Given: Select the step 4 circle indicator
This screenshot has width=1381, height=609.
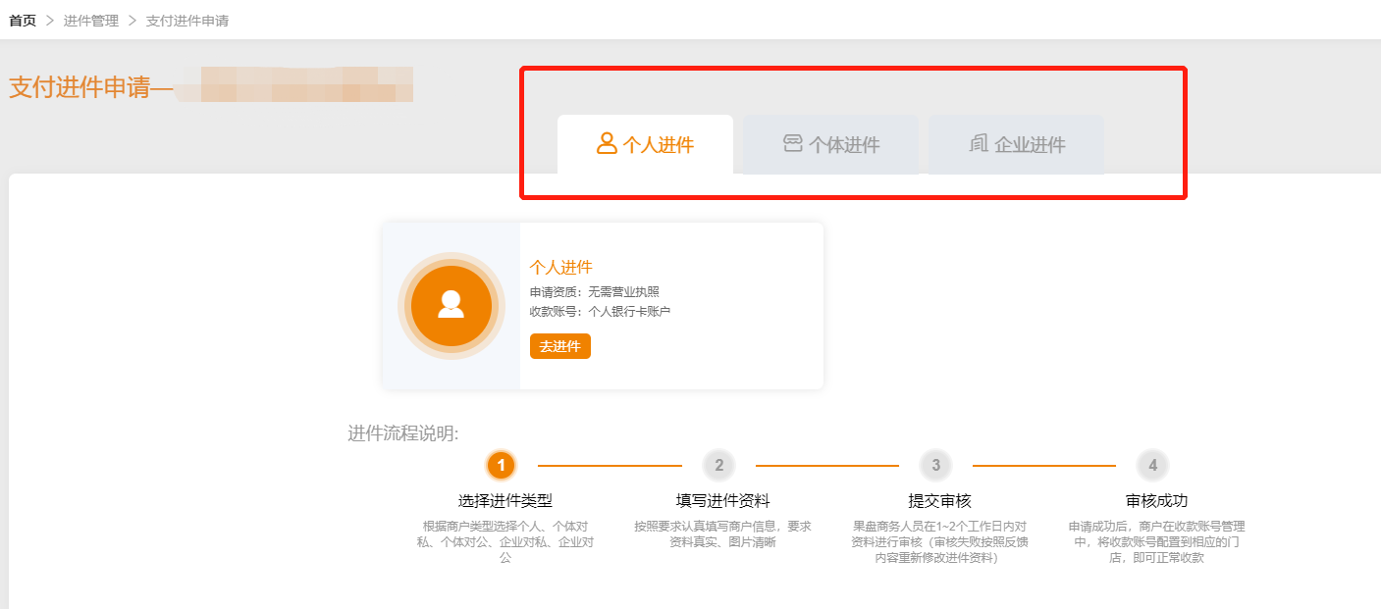Looking at the screenshot, I should click(1152, 465).
